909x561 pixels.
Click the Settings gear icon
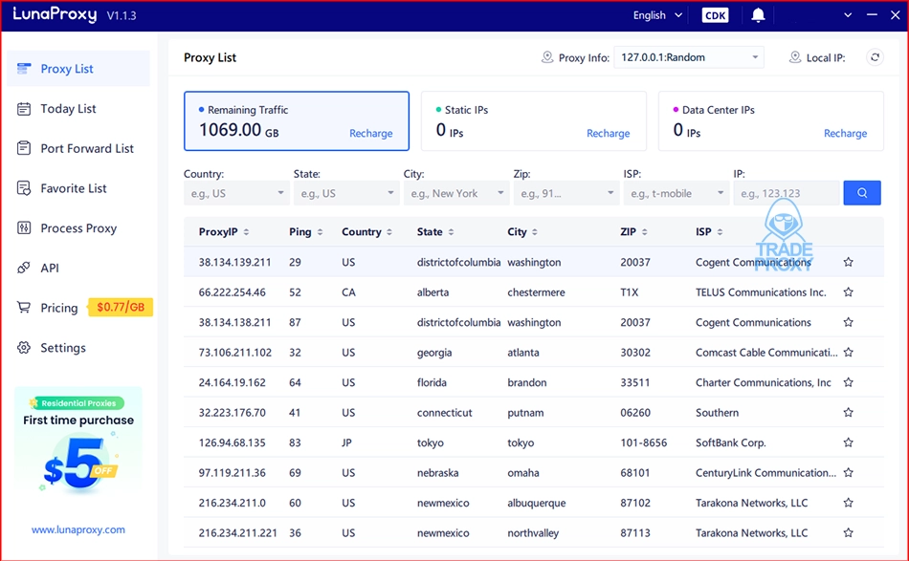24,347
